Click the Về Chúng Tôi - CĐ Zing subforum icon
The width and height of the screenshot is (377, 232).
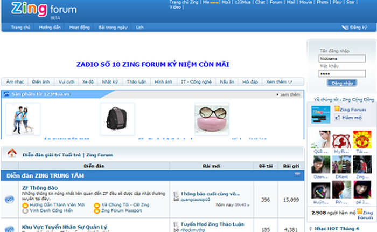(97, 205)
